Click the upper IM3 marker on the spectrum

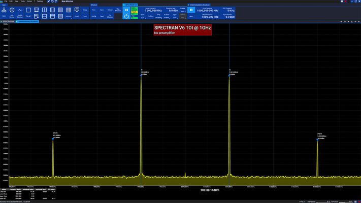[317, 140]
